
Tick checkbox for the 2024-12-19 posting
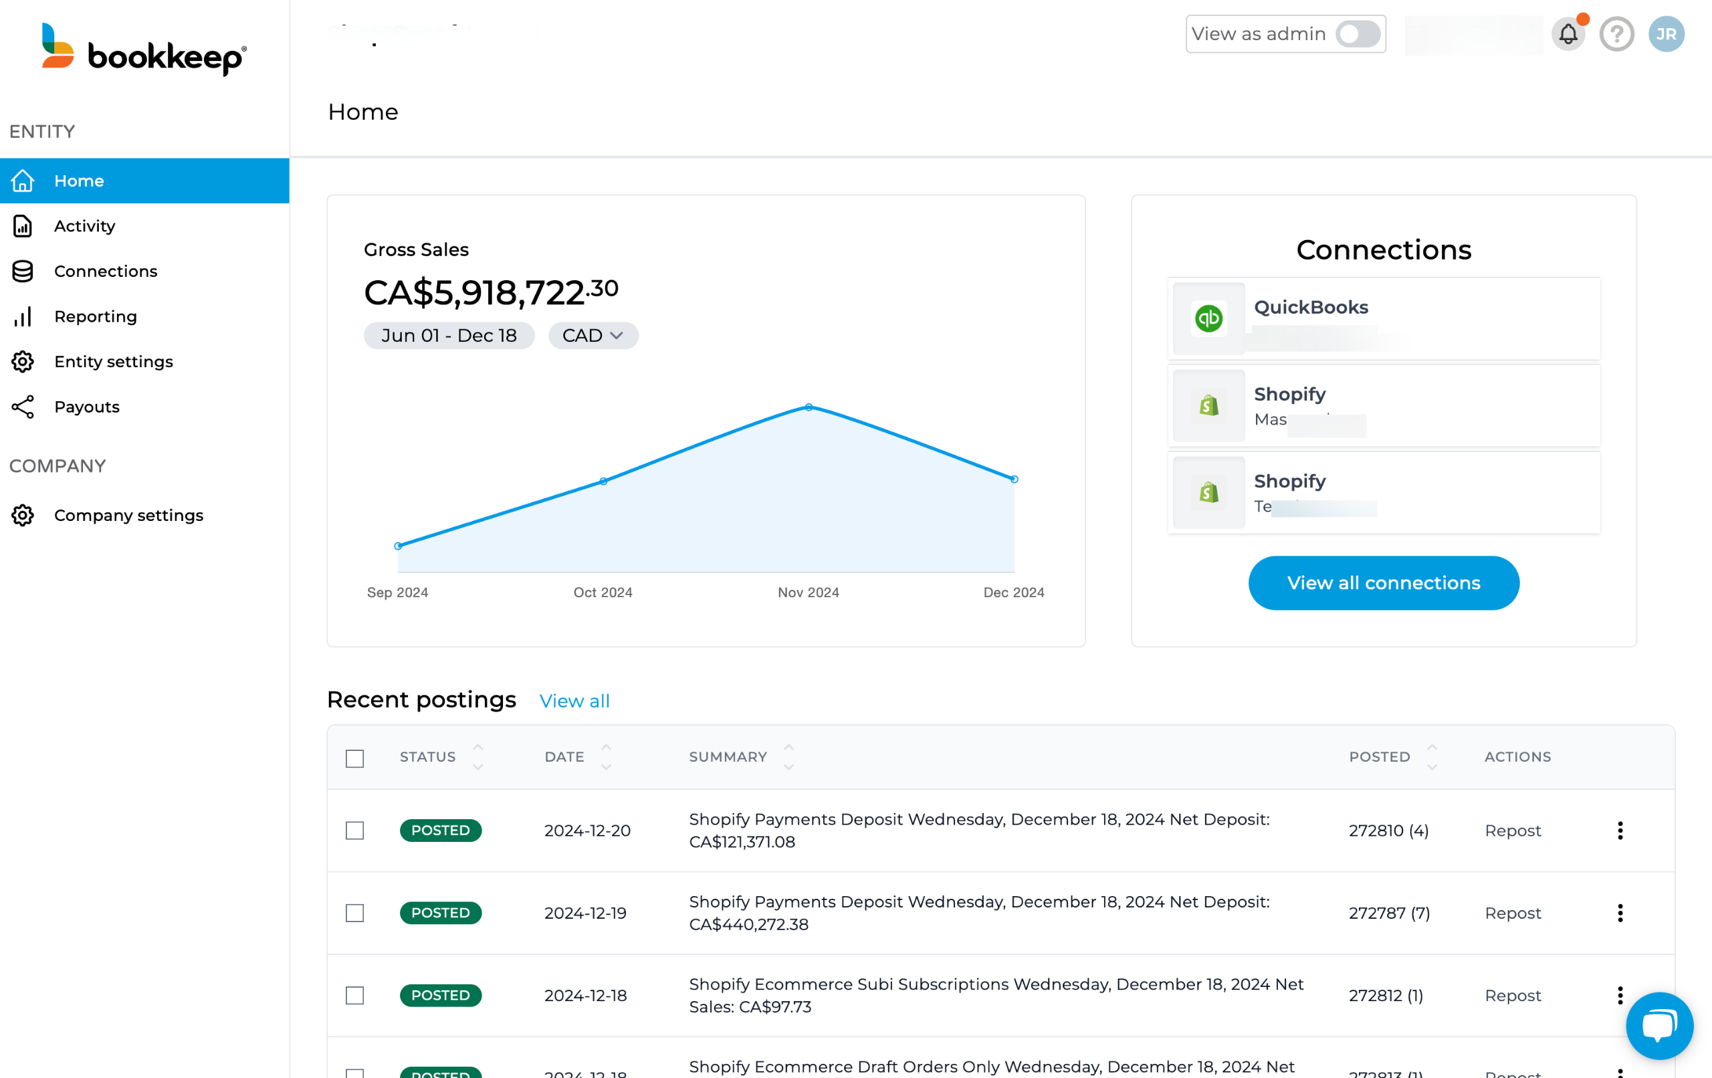354,912
